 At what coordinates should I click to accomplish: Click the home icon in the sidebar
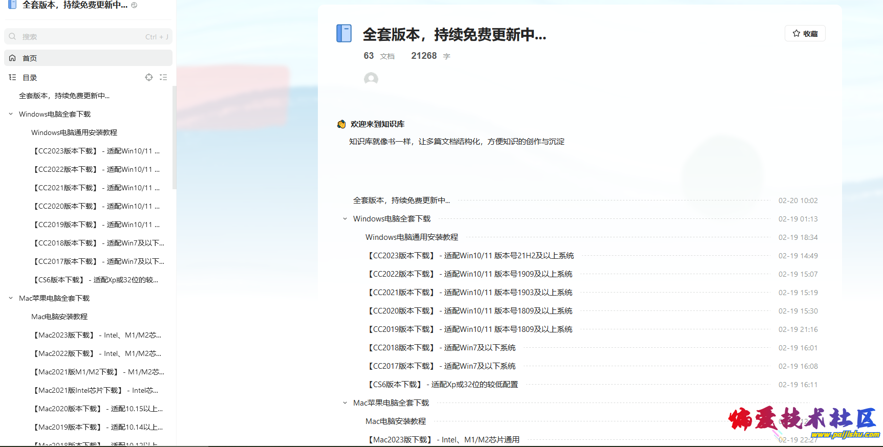12,58
